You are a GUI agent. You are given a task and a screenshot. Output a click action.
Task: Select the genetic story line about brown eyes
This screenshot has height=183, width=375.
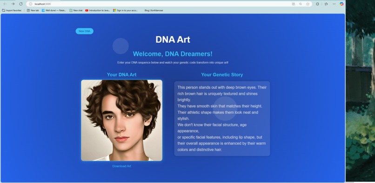222,87
